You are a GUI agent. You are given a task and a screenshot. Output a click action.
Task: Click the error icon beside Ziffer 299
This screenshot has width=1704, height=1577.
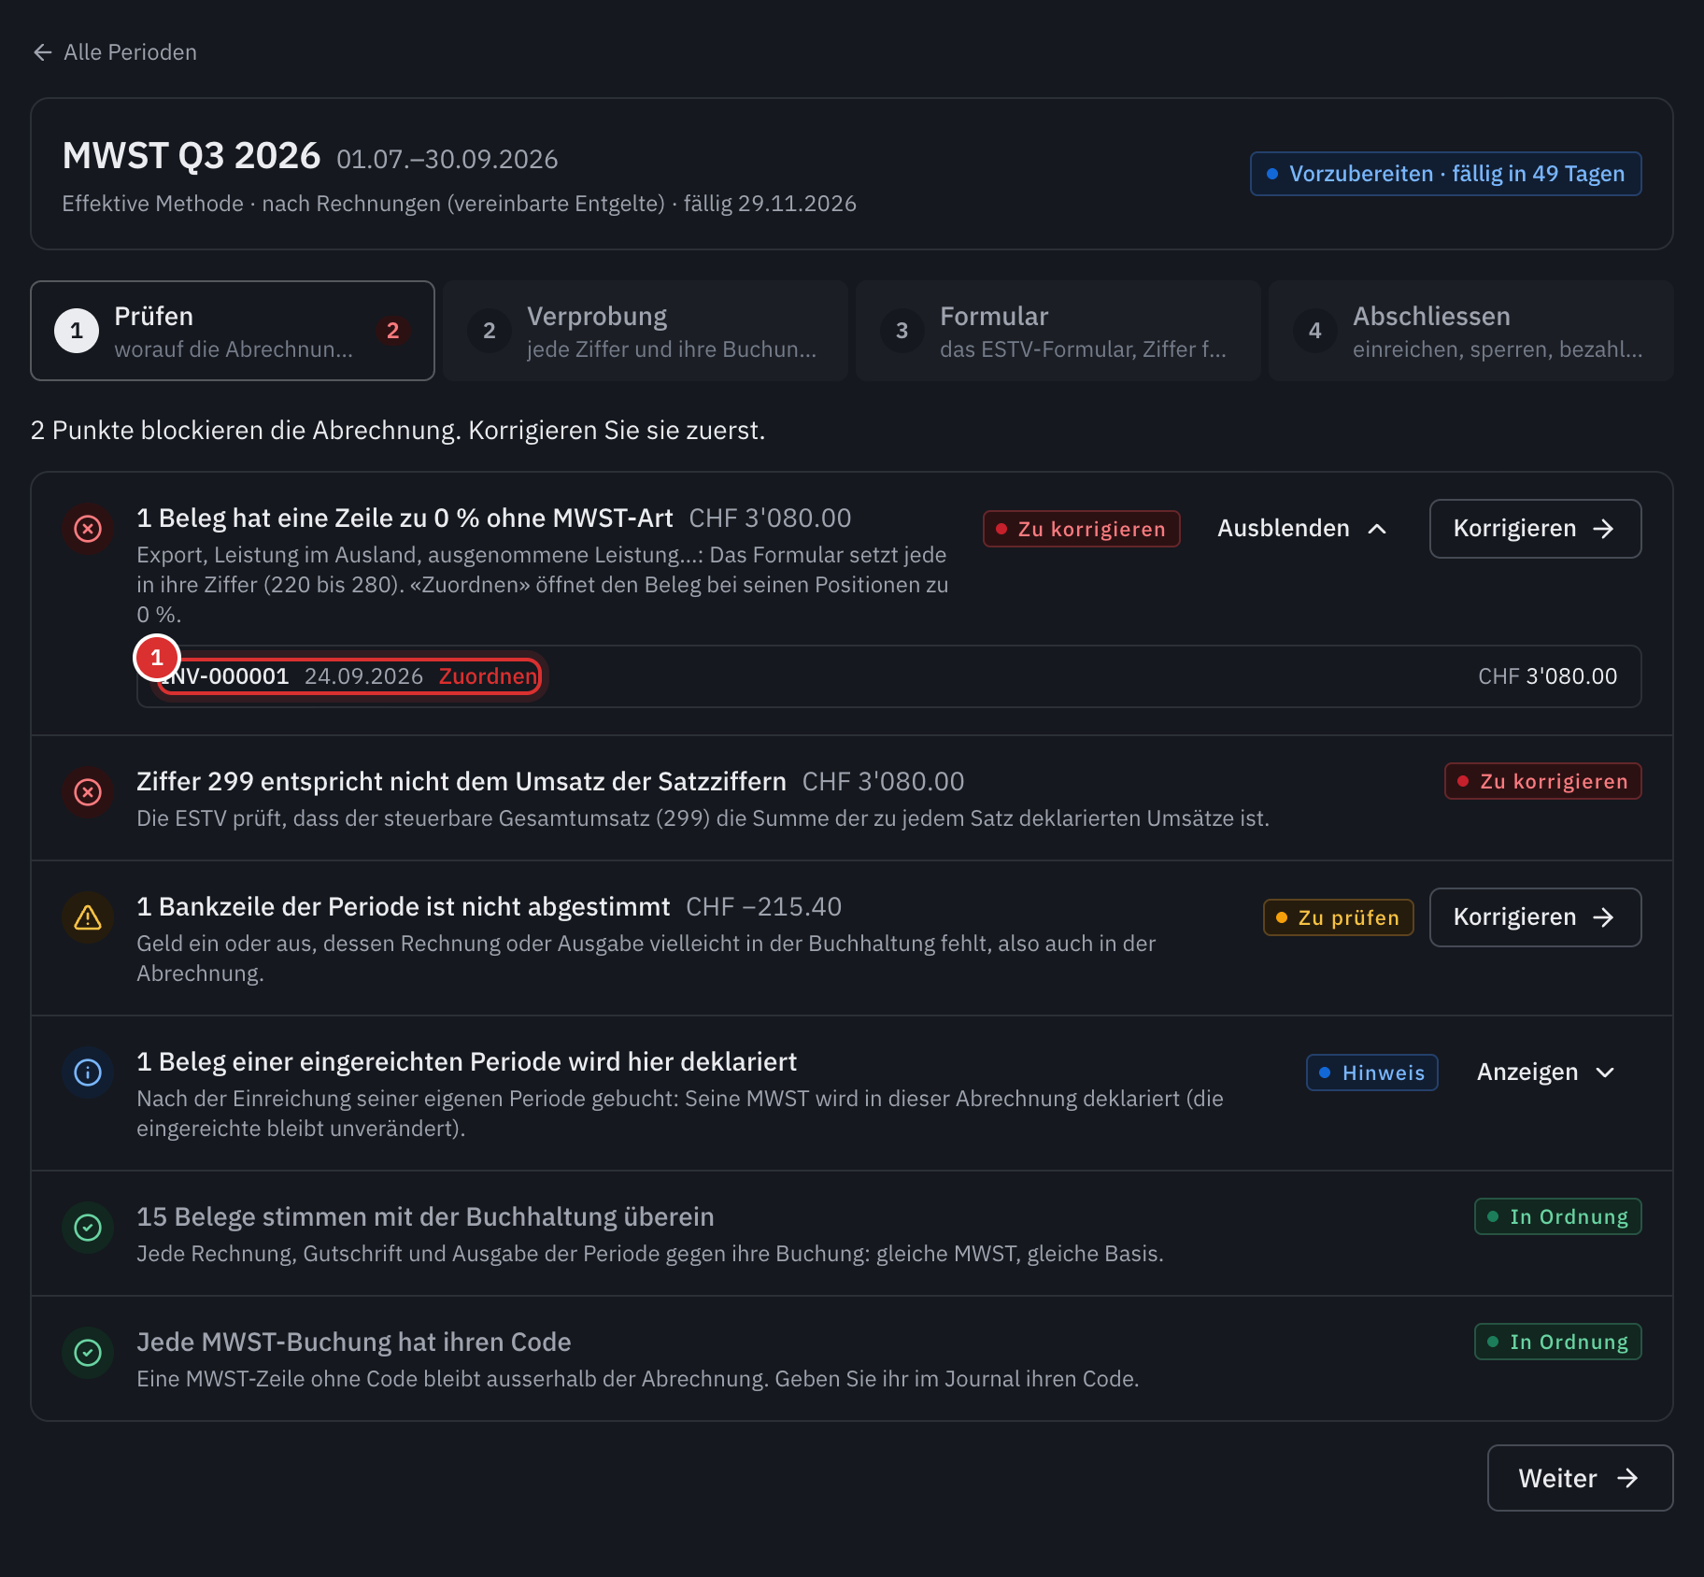(x=88, y=792)
